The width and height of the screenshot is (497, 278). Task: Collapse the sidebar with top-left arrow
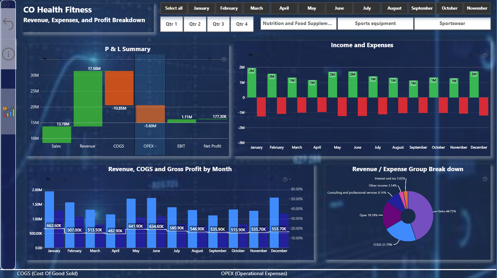(6, 5)
